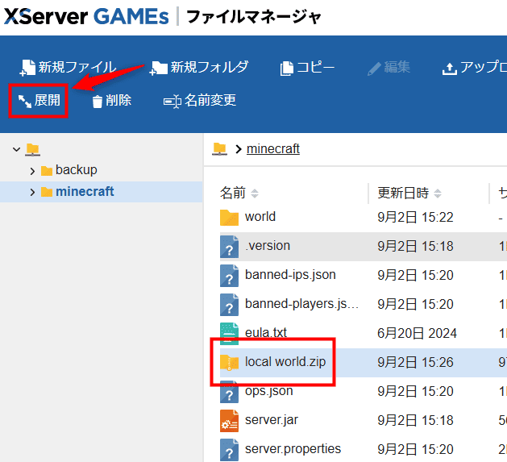The height and width of the screenshot is (462, 507).
Task: Click the 展開 extract arrows icon
Action: click(x=25, y=102)
